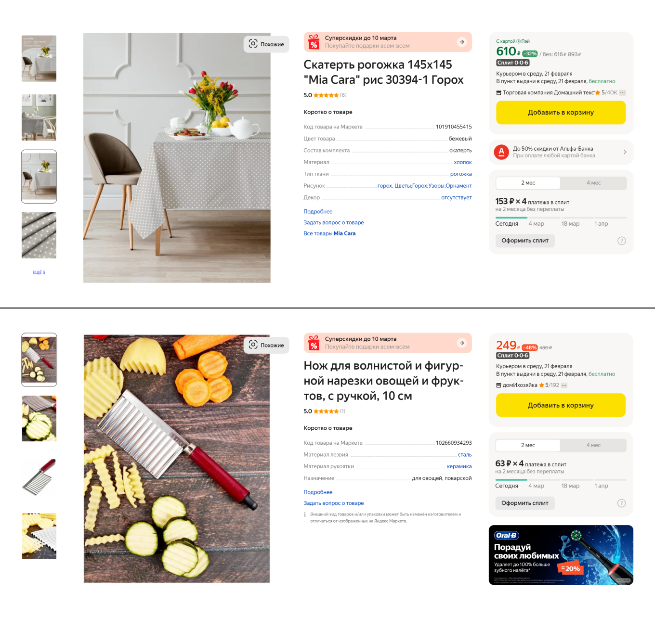655x617 pixels.
Task: Open the three-dots menu next to Домашний текстиль seller
Action: click(x=622, y=92)
